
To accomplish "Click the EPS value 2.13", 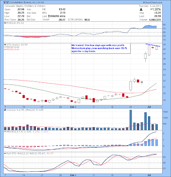I will (x=62, y=13).
